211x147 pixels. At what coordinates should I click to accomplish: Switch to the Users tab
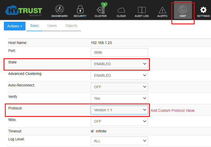[x=52, y=26]
